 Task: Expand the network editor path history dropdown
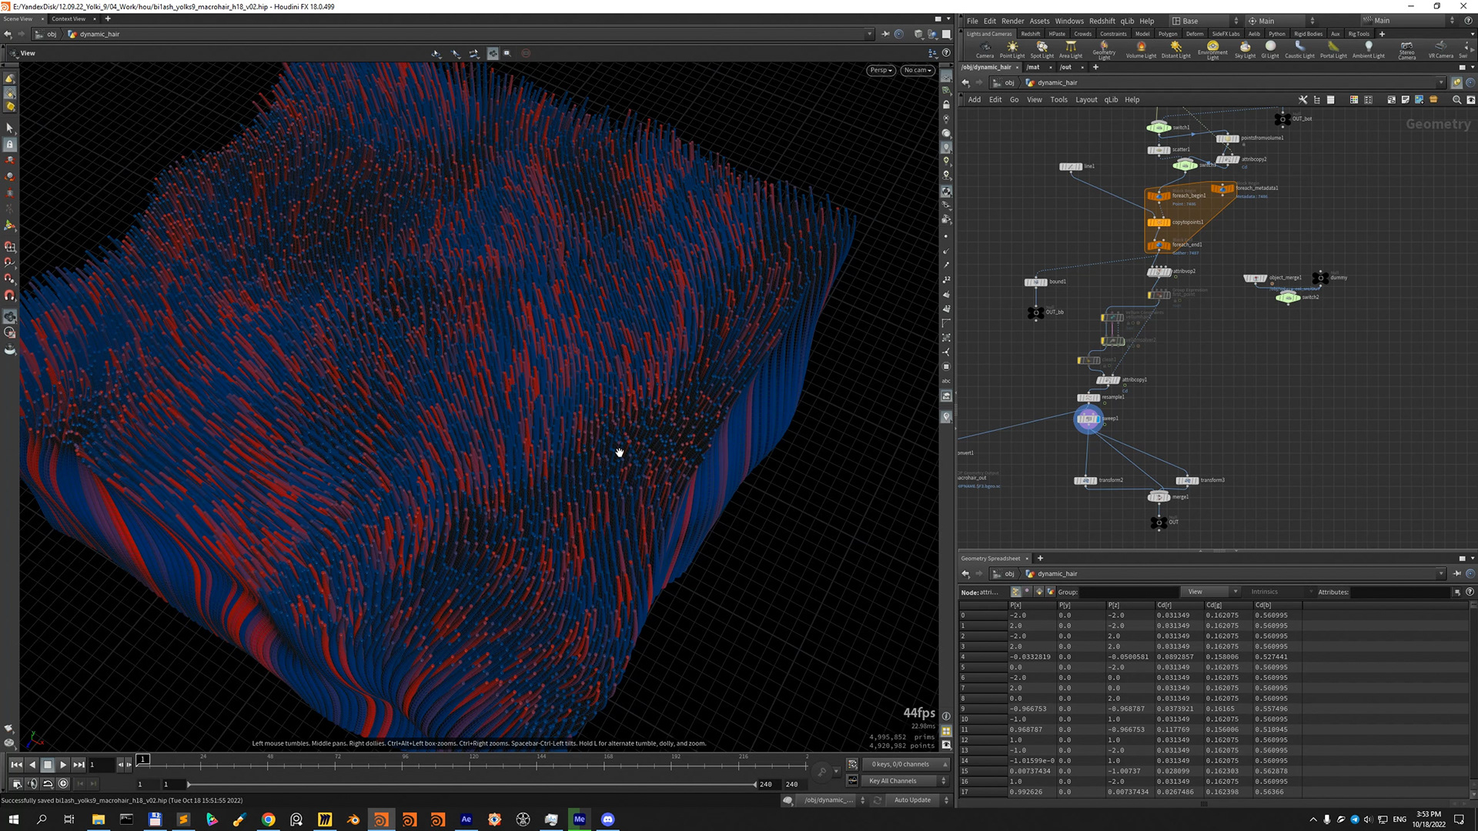1441,82
